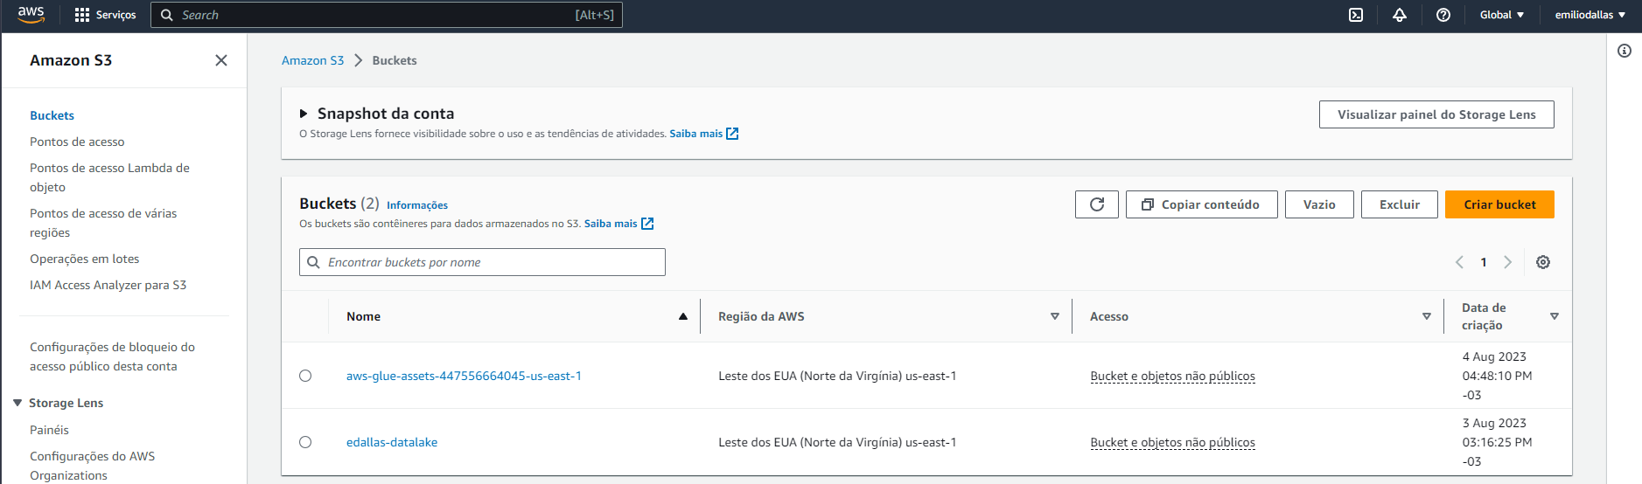Close the Amazon S3 sidebar panel

pos(221,60)
